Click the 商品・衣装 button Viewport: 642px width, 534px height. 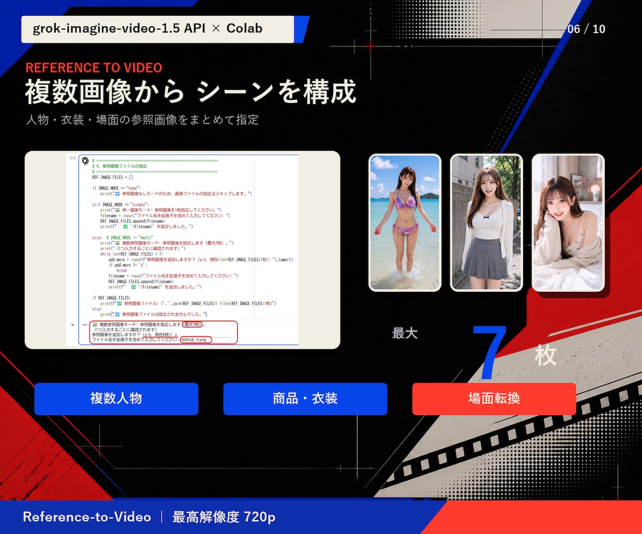305,399
